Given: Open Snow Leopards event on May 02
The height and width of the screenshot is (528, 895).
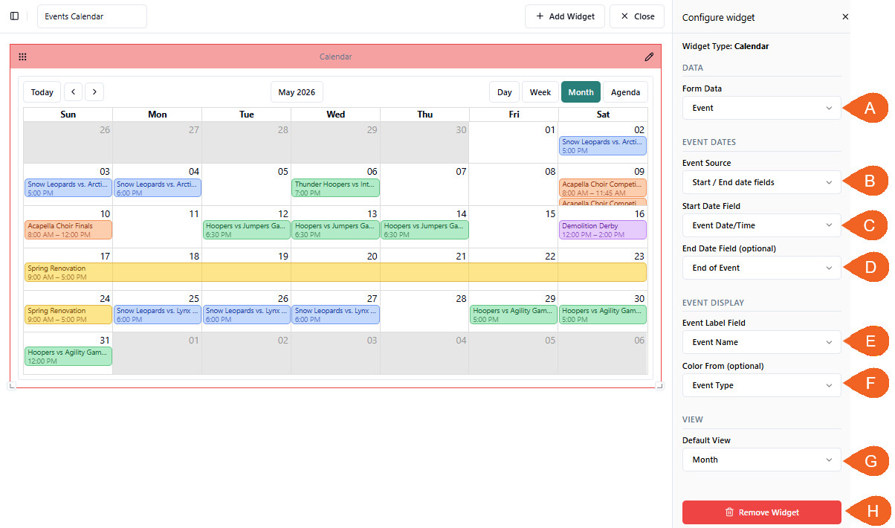Looking at the screenshot, I should coord(603,146).
